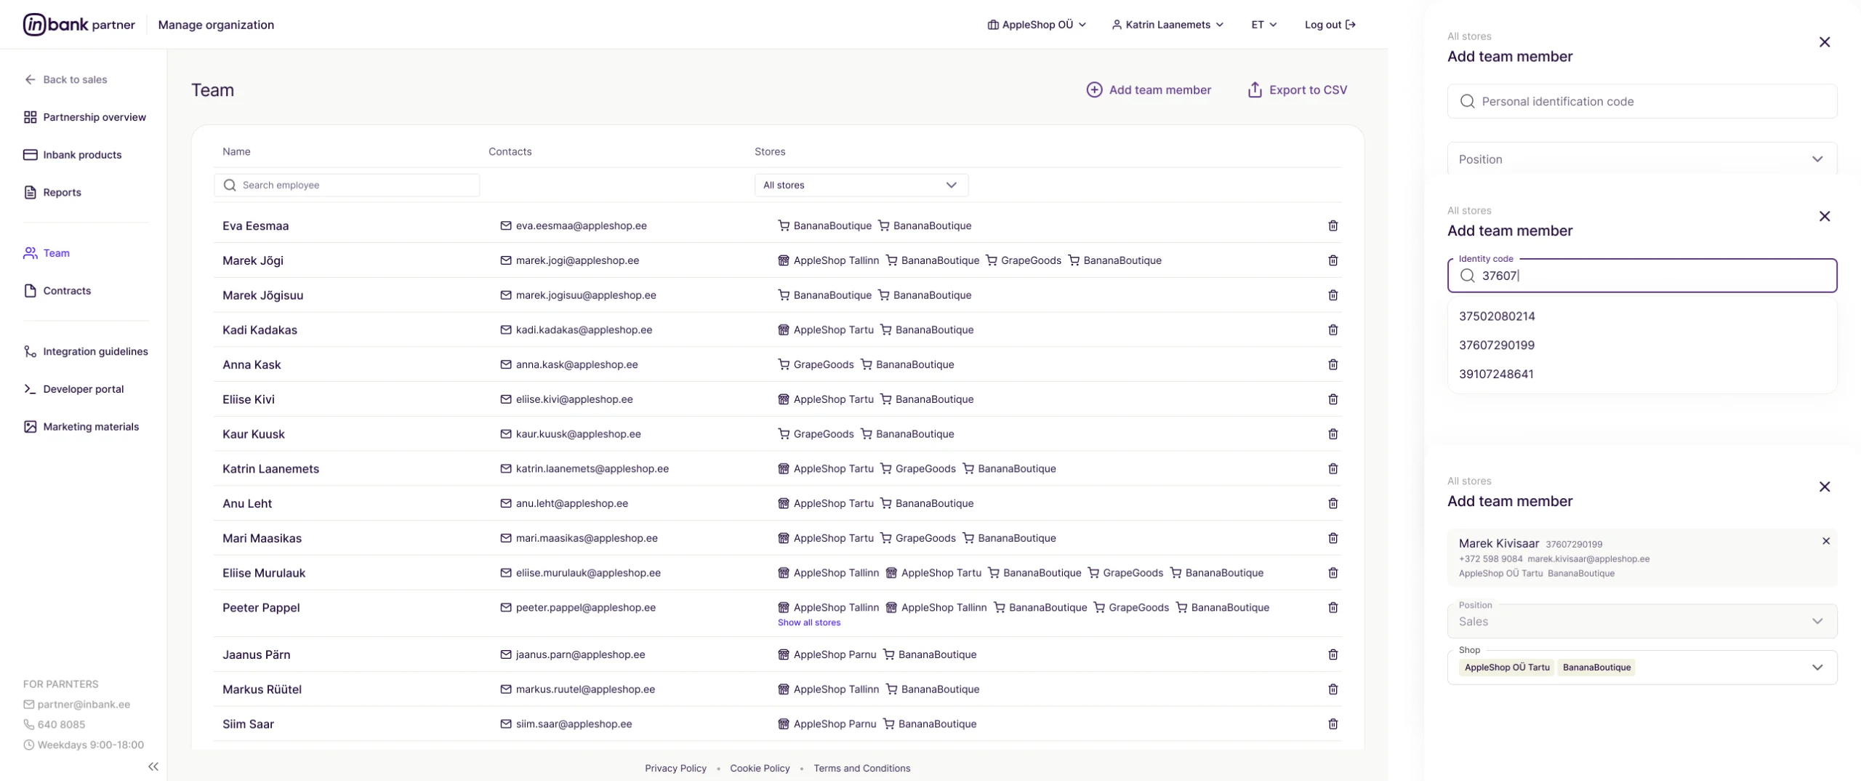Open Partnership overview in sidebar
This screenshot has width=1861, height=781.
pyautogui.click(x=85, y=117)
